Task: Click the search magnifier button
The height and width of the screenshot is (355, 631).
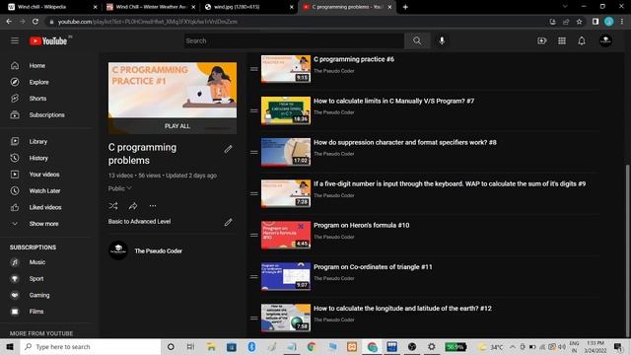Action: 417,40
